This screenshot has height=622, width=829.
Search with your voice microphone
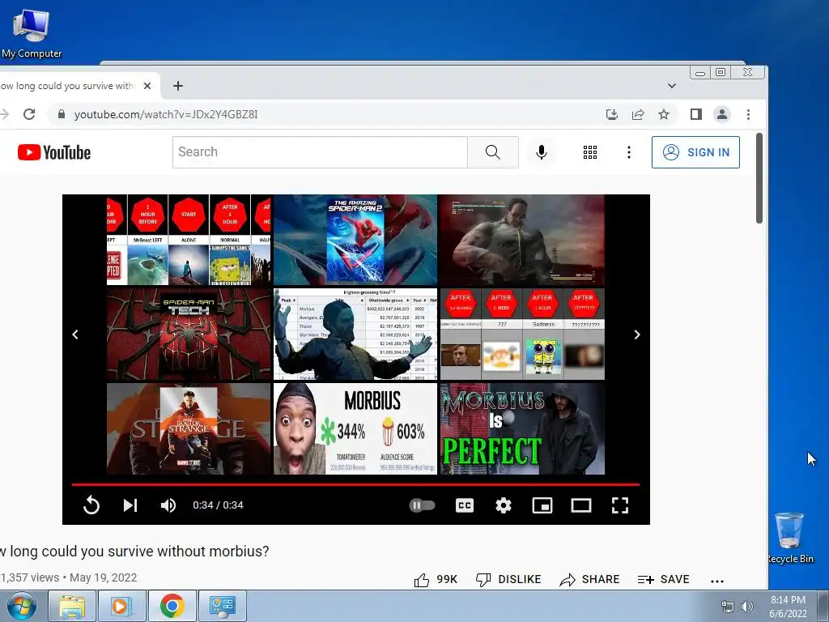(542, 152)
